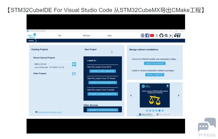Viewport: 218px width, 139px height.
Task: Click the 'Last modified date' text line
Action: pos(49,67)
